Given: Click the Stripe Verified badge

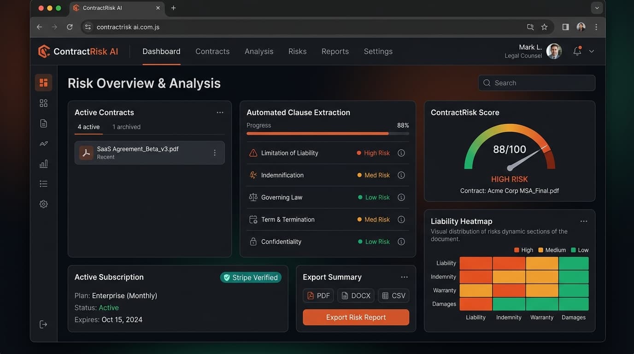Looking at the screenshot, I should coord(251,277).
